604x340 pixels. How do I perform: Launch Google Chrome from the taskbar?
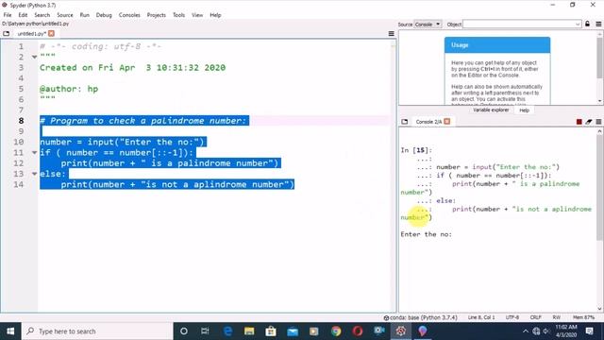click(336, 331)
